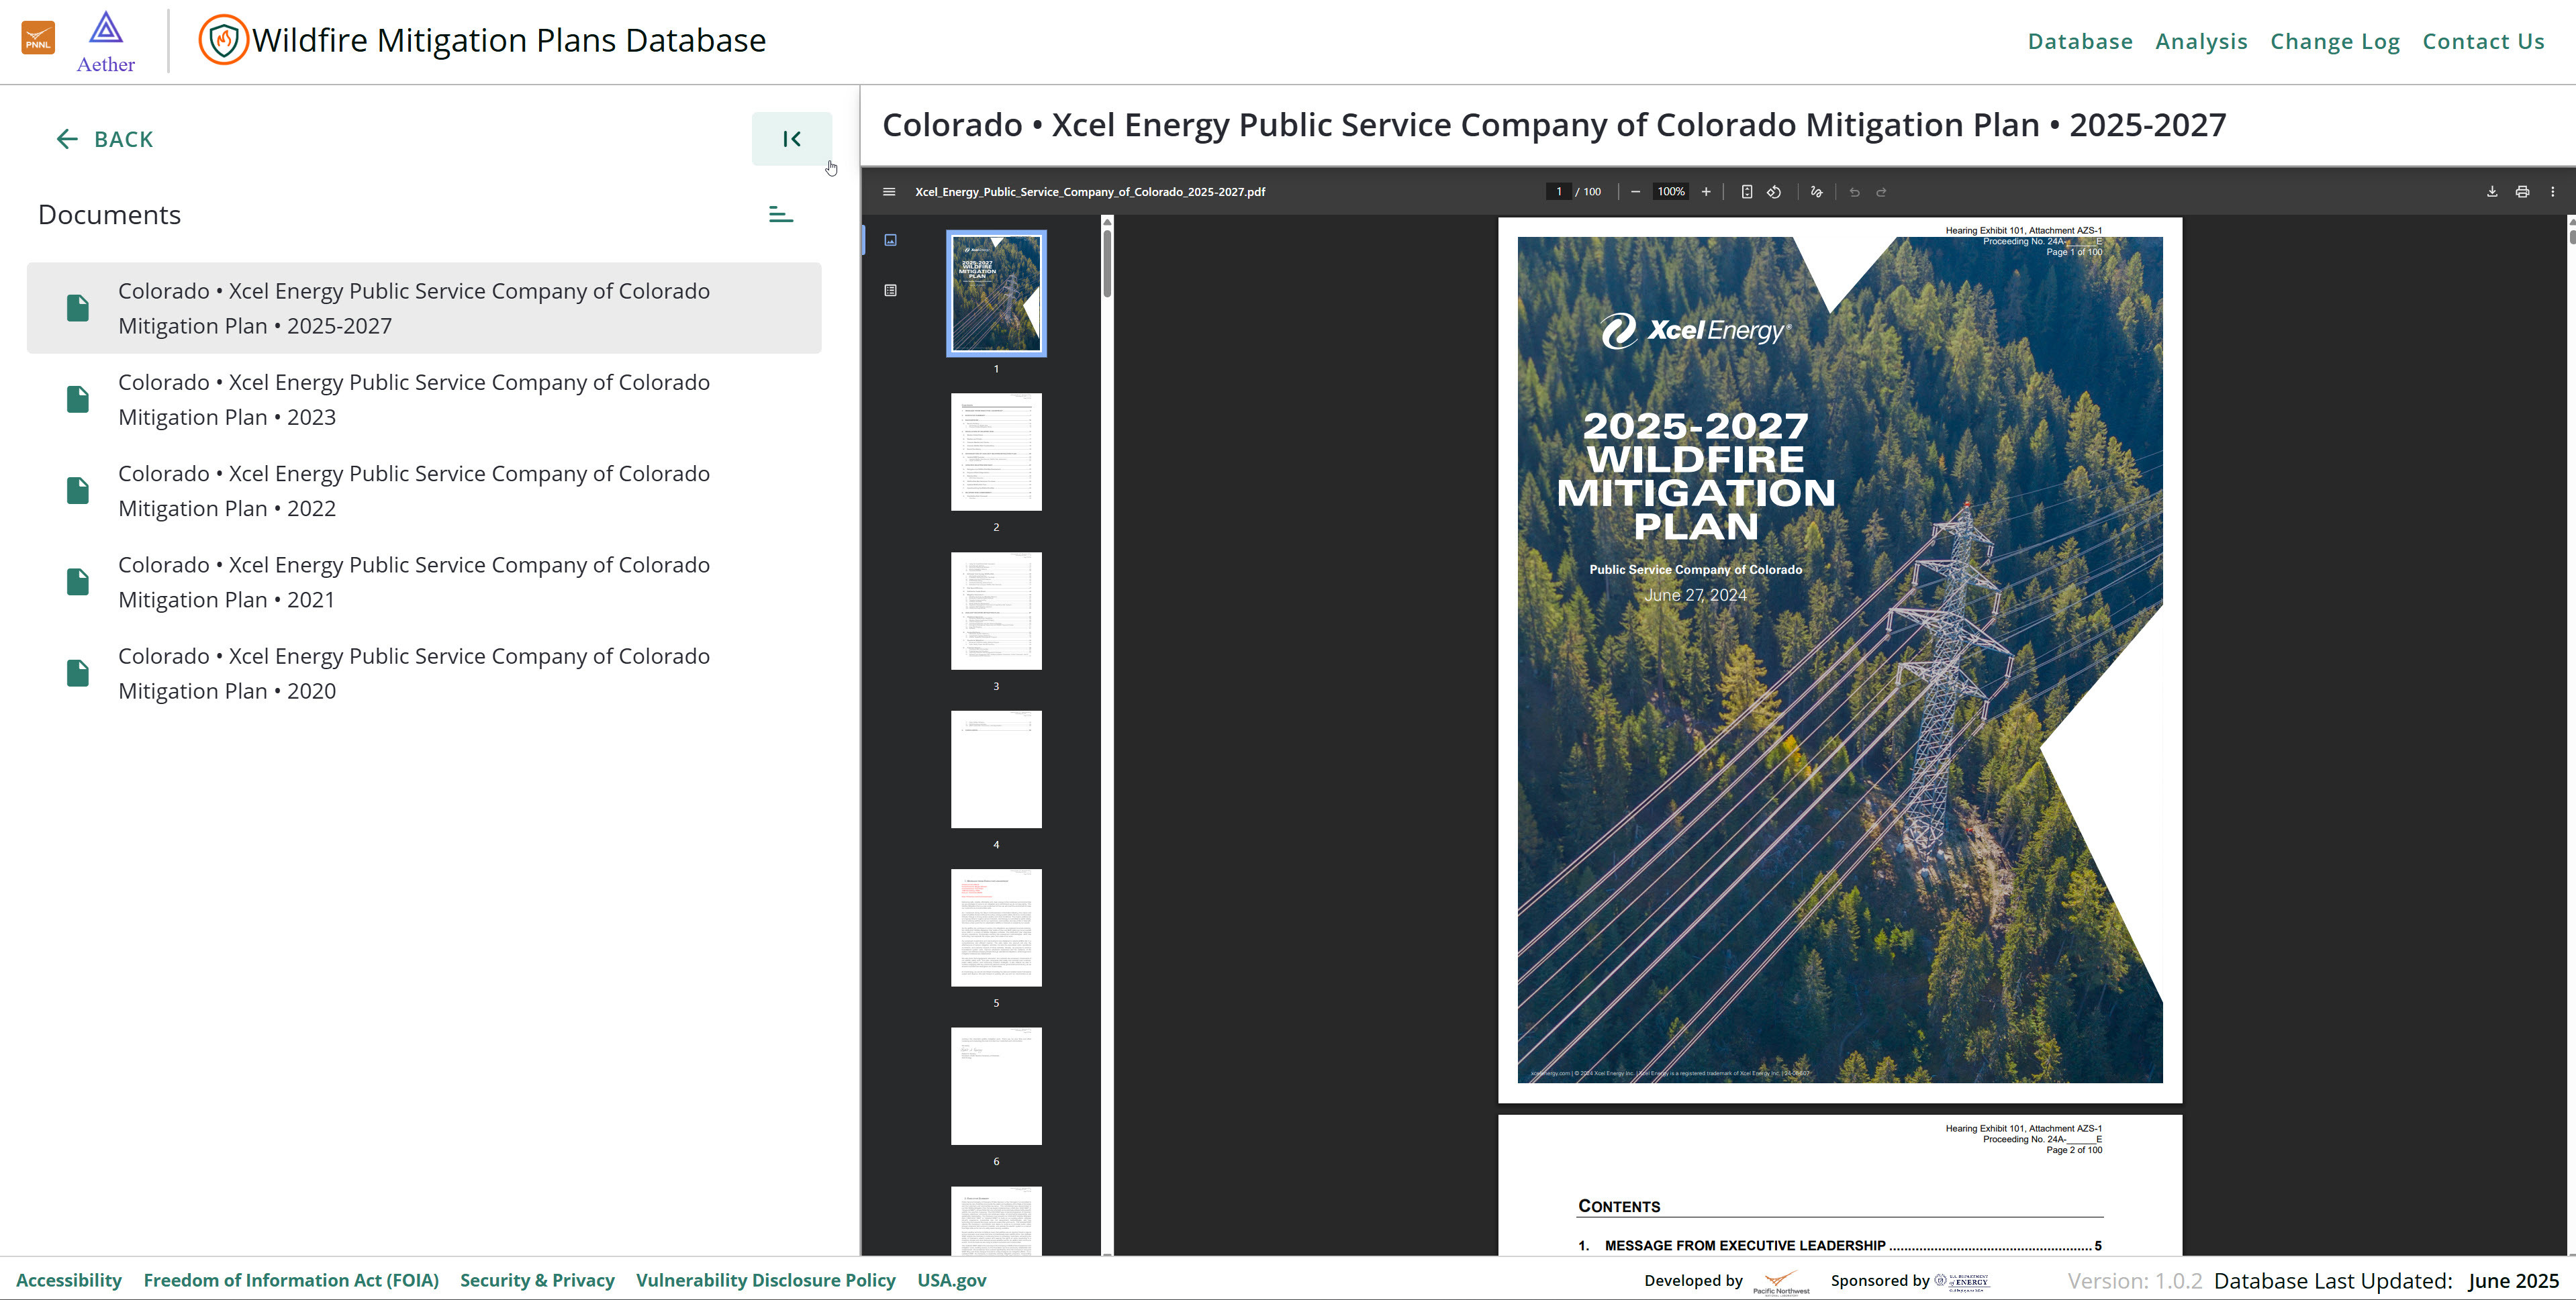Screen dimensions: 2576x1300
Task: Click the Documents sort list icon
Action: 781,215
